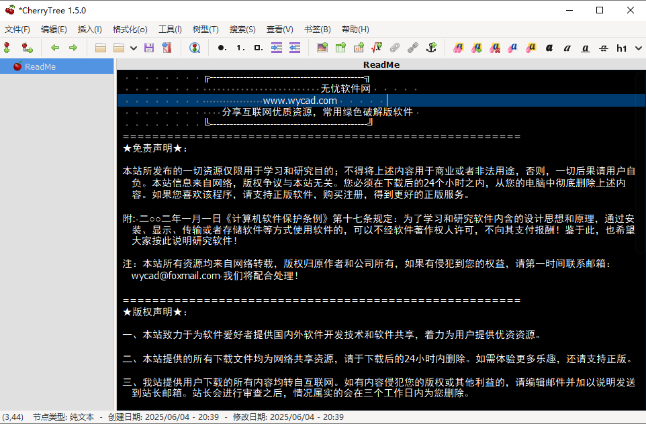Open the find dialog with magnifier icon

click(x=195, y=48)
